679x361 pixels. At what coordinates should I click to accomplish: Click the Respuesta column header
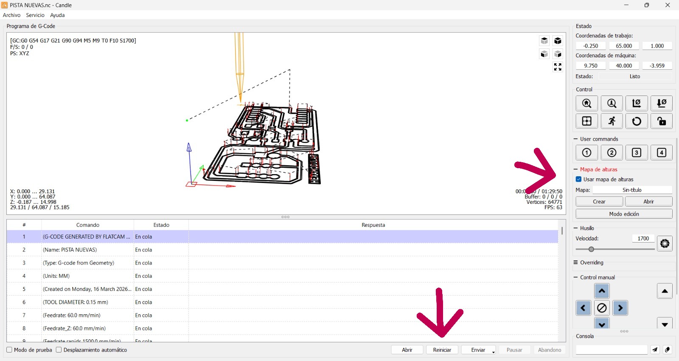click(373, 225)
